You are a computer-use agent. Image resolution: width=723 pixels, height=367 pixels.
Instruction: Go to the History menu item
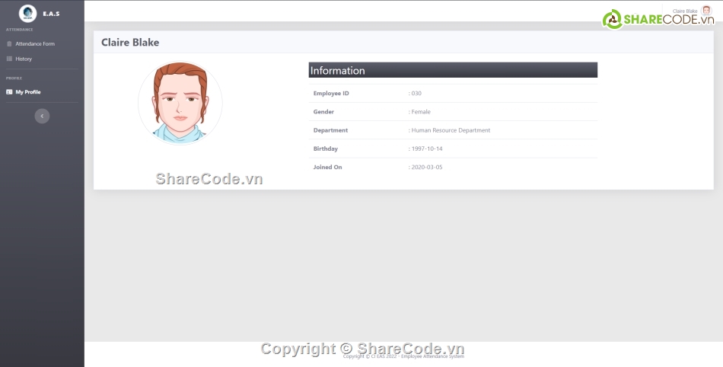pyautogui.click(x=24, y=59)
